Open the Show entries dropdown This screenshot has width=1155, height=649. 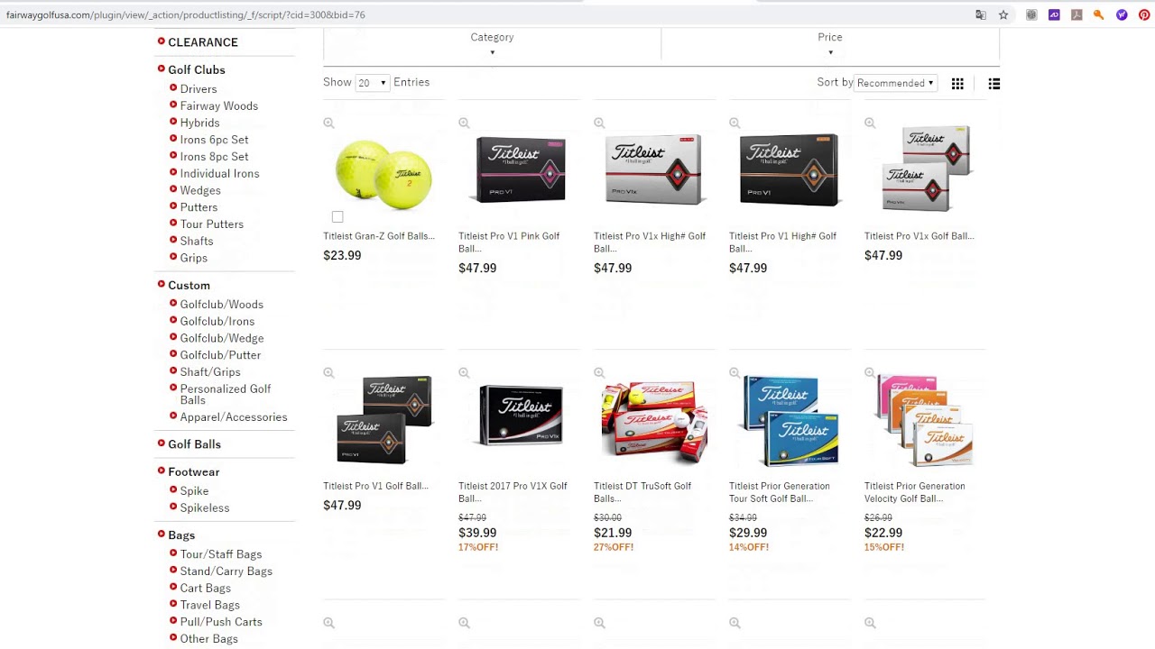tap(372, 83)
